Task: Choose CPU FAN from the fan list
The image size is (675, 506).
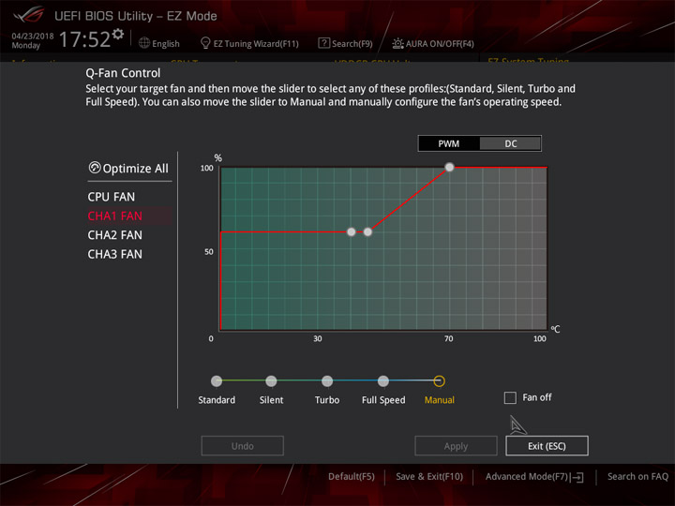Action: (x=111, y=197)
